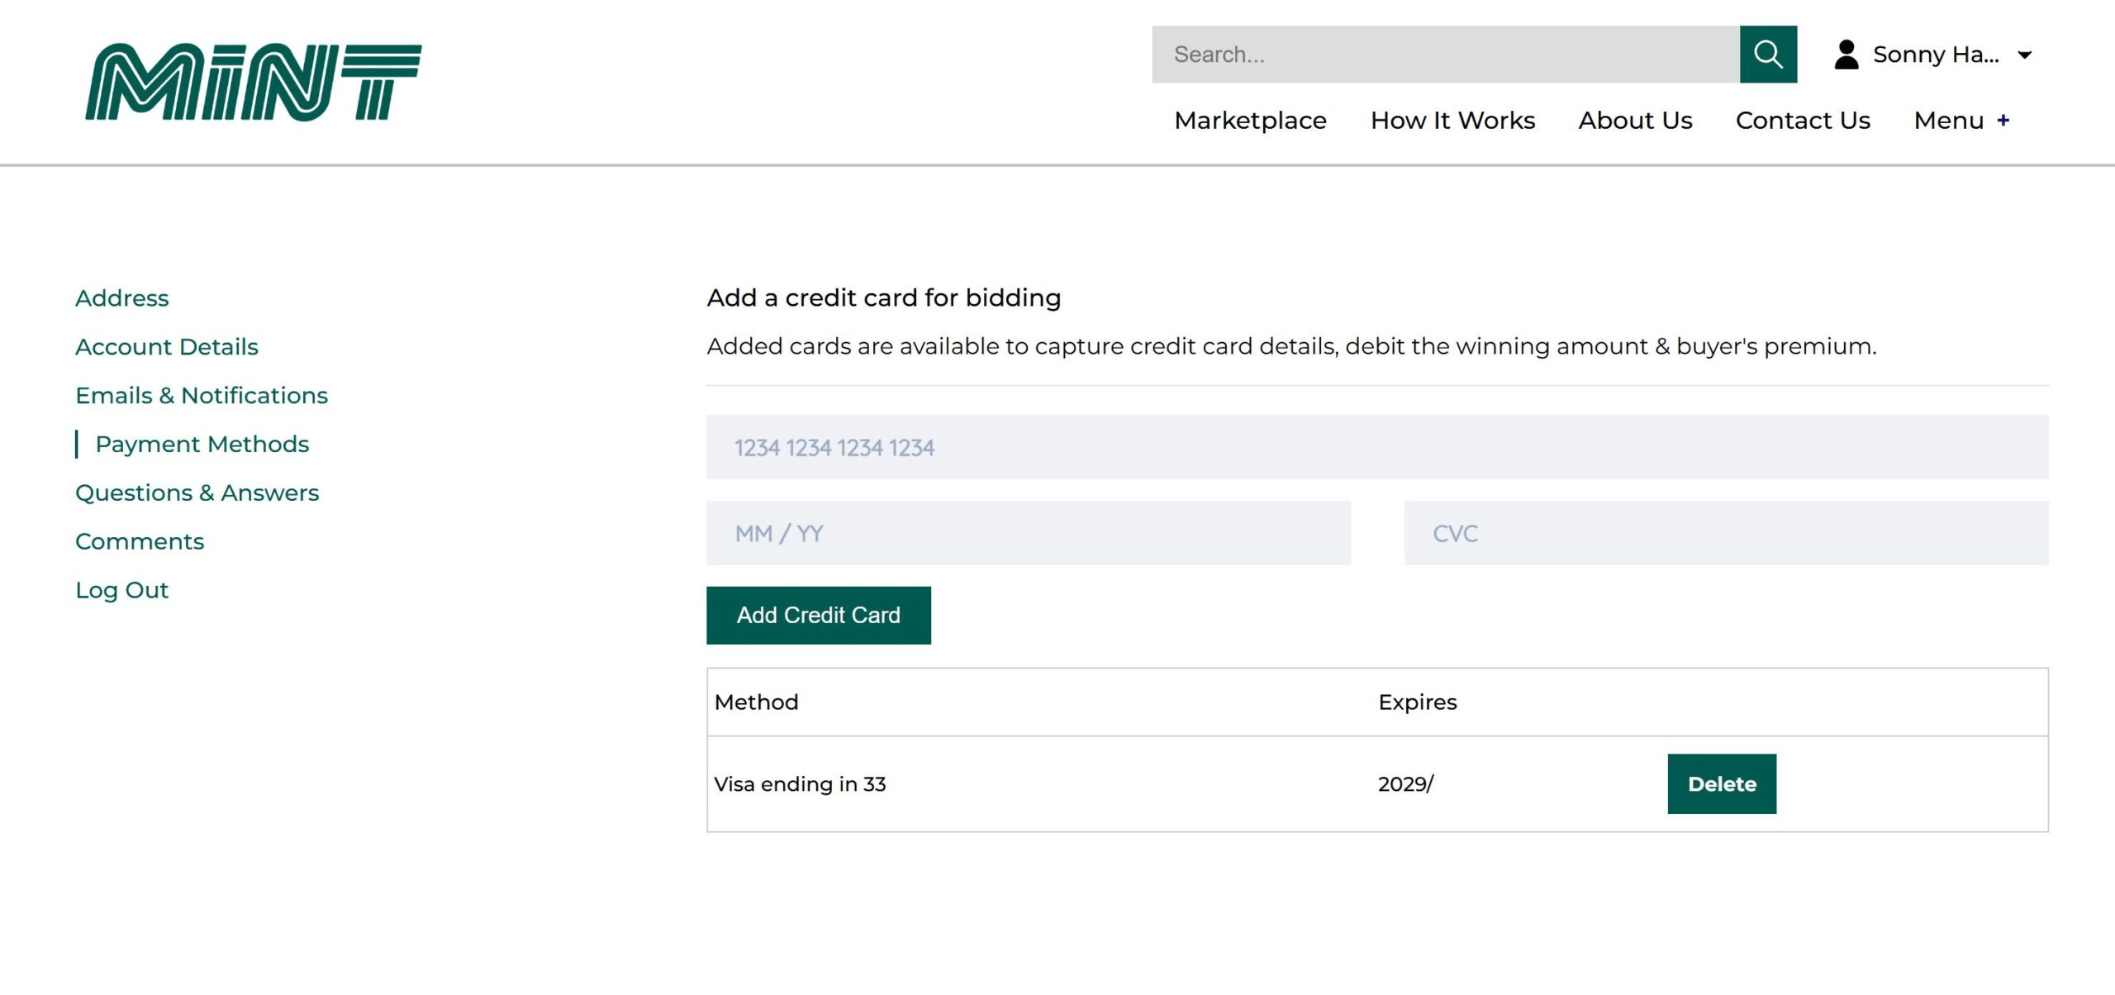Expand the Sonny Ha... account dropdown arrow
2115x995 pixels.
[2024, 55]
